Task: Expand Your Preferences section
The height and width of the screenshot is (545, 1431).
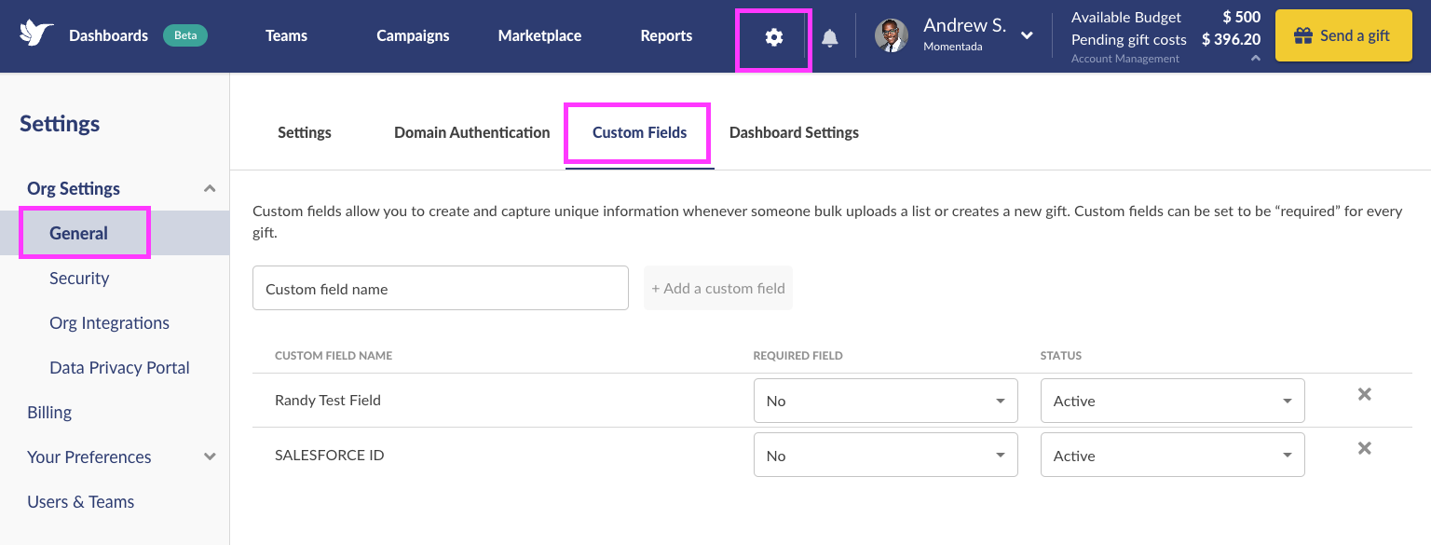Action: (210, 456)
